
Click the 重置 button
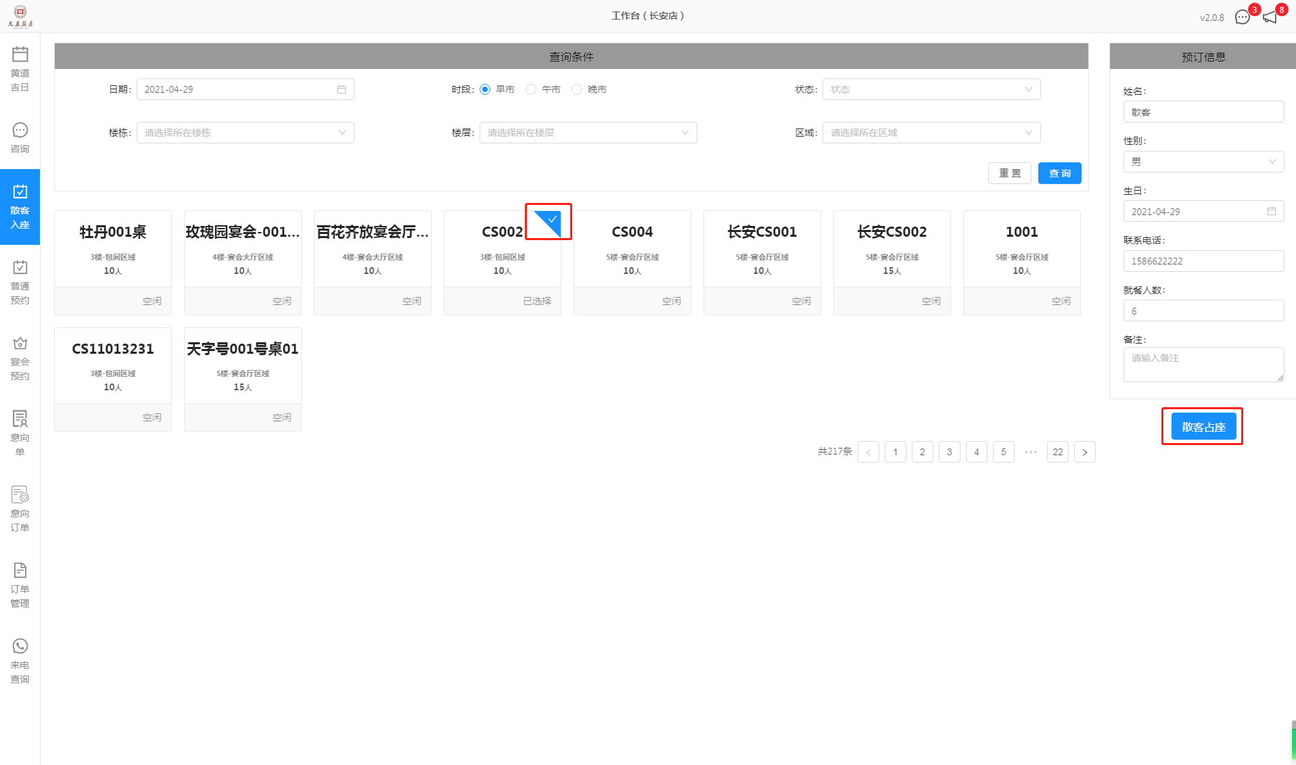tap(1010, 173)
